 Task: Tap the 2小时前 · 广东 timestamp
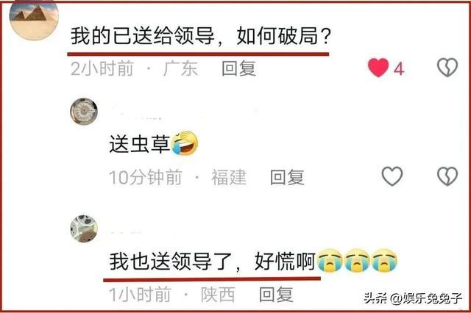pyautogui.click(x=134, y=68)
